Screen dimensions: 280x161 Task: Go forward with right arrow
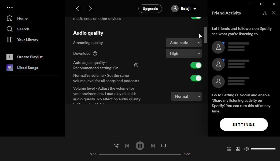point(90,9)
